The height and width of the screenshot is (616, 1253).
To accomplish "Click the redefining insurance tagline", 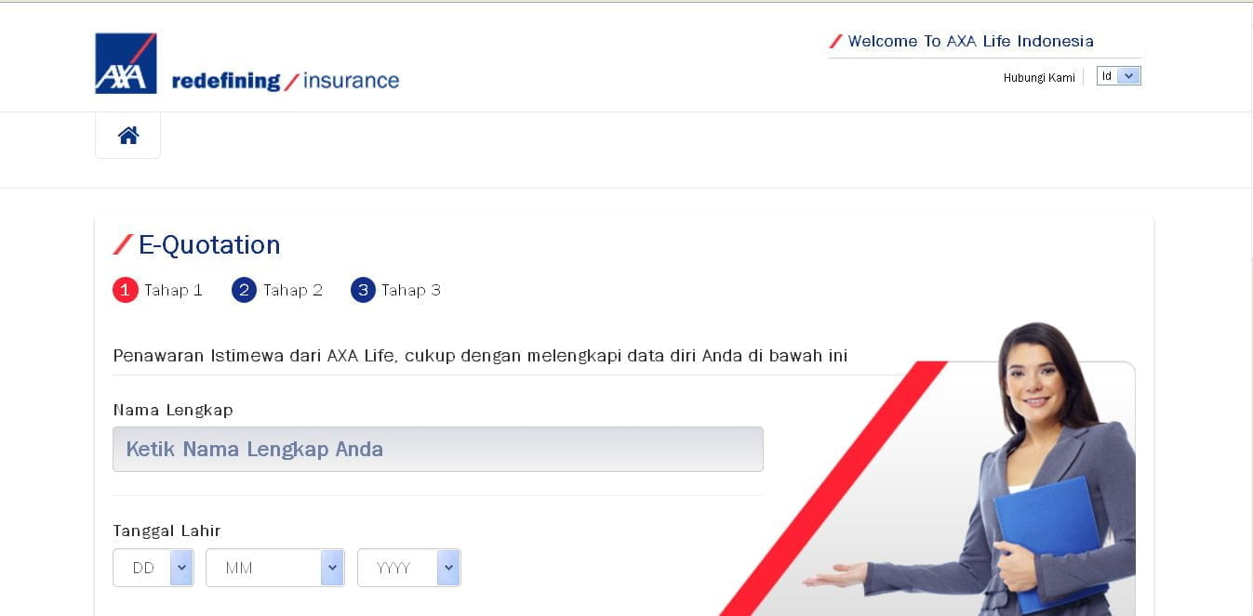I will click(x=286, y=81).
